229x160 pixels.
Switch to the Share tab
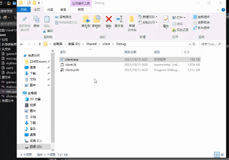point(50,10)
